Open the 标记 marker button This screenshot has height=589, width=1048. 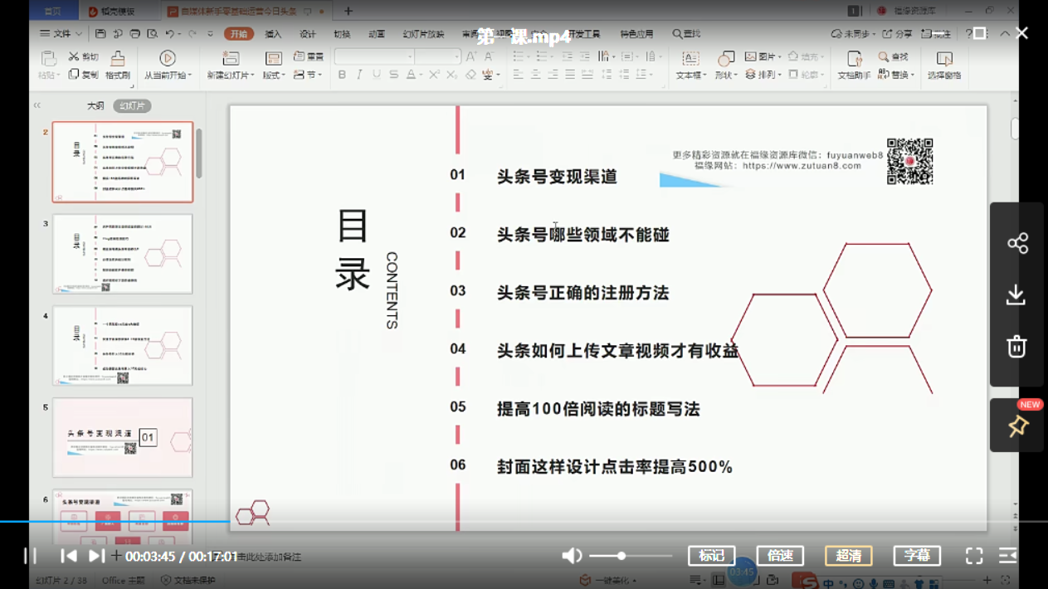712,556
